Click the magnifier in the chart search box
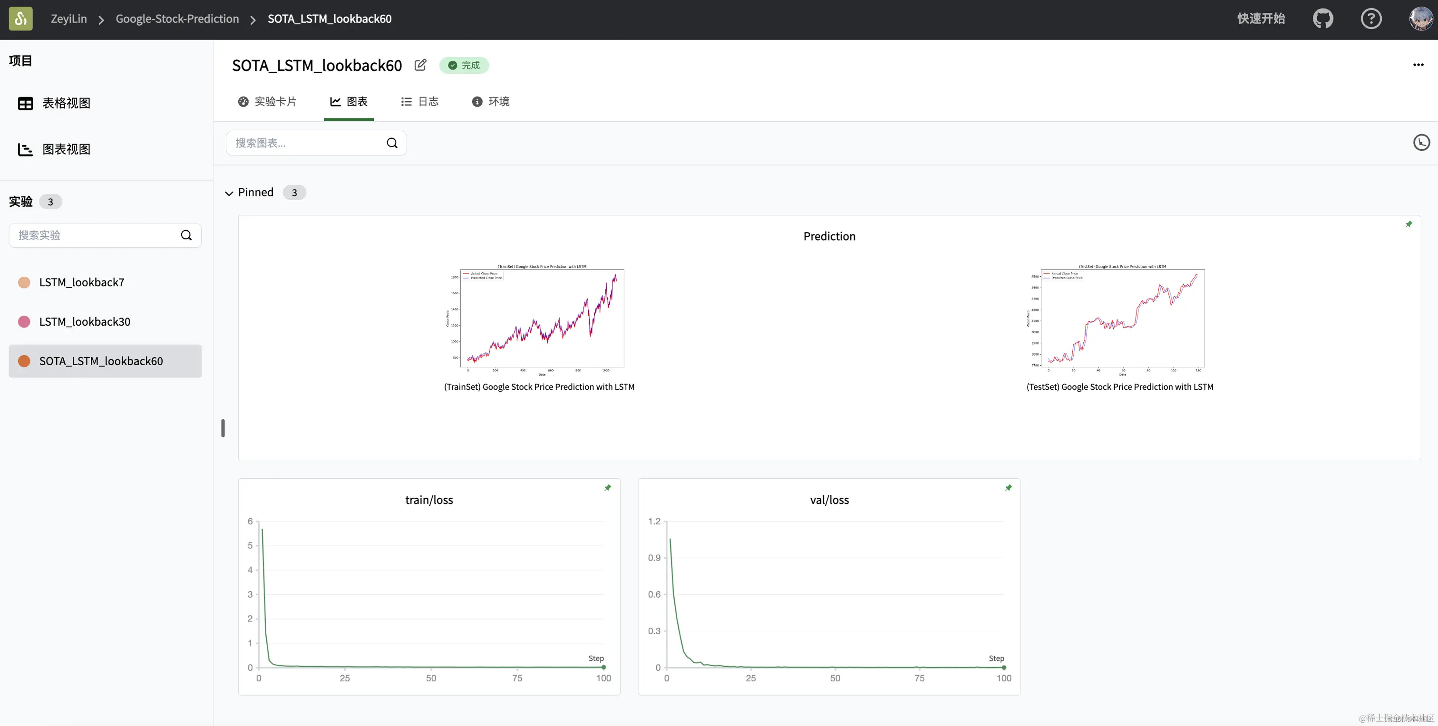Screen dimensions: 1438x726 pyautogui.click(x=392, y=143)
